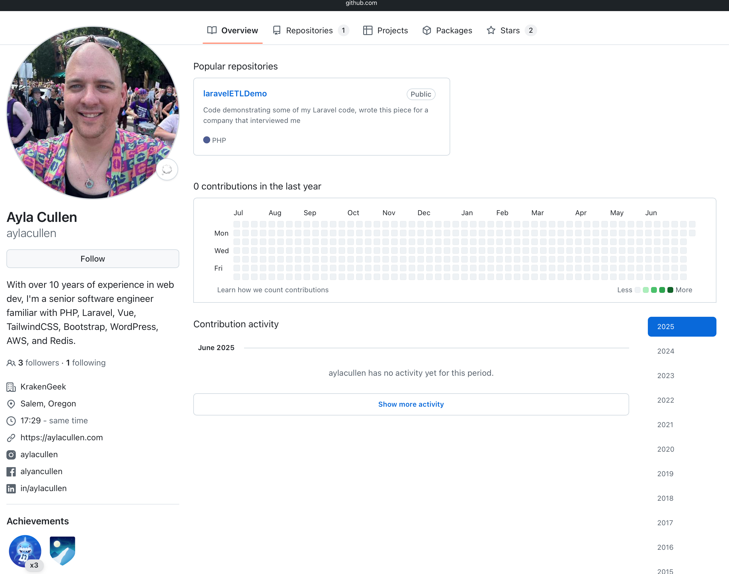Open https://aylacullen.com website link
The height and width of the screenshot is (574, 729).
point(62,438)
